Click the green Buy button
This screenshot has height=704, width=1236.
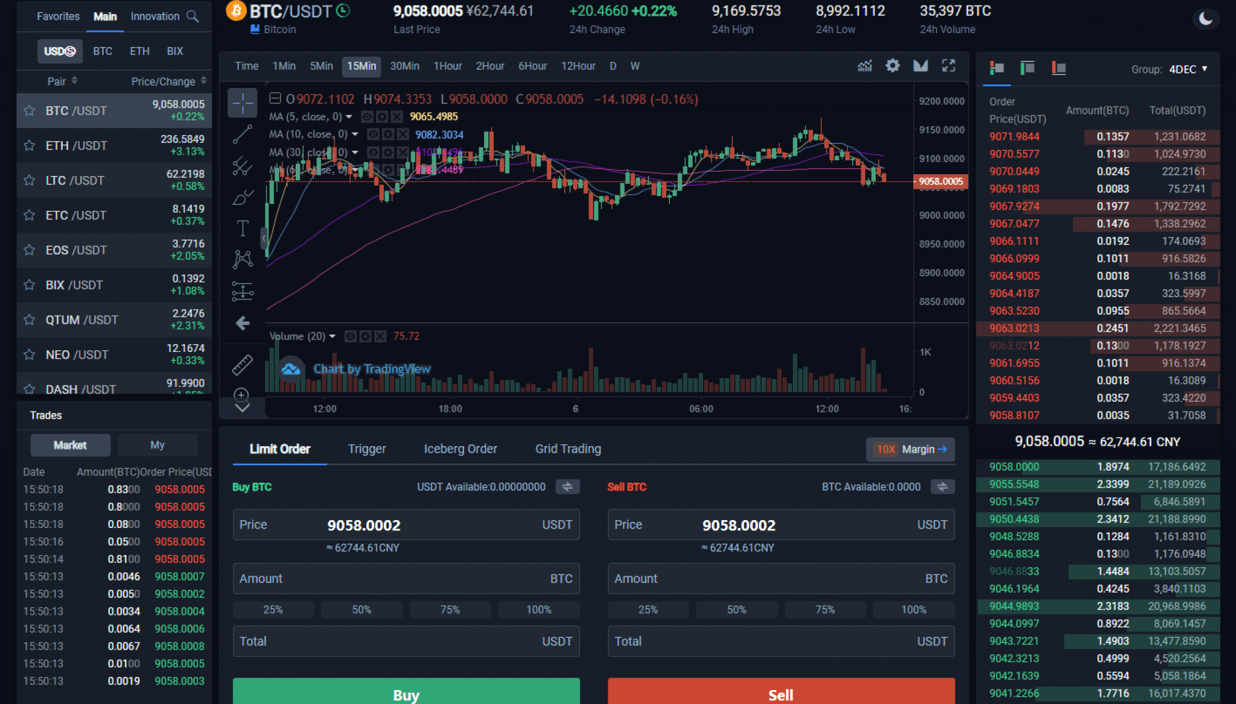click(x=406, y=694)
